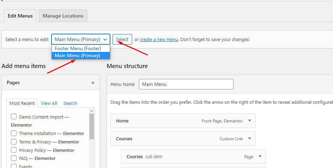Open the Manage Locations tab
Screen dimensions: 333x168
(x=63, y=16)
